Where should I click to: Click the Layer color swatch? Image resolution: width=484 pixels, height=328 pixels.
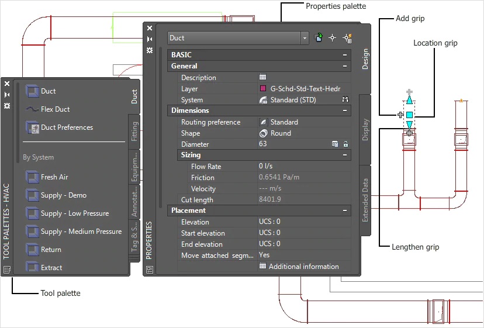(263, 89)
